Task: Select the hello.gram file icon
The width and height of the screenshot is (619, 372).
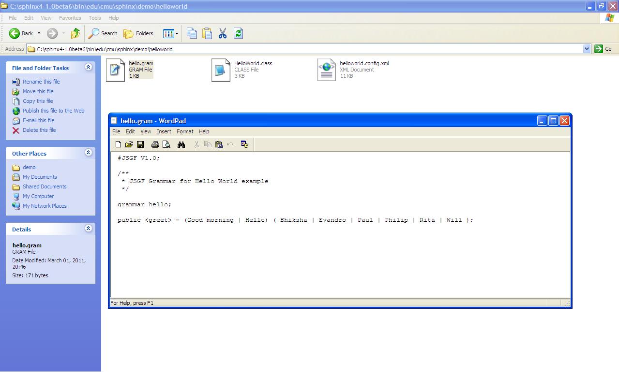Action: (115, 70)
